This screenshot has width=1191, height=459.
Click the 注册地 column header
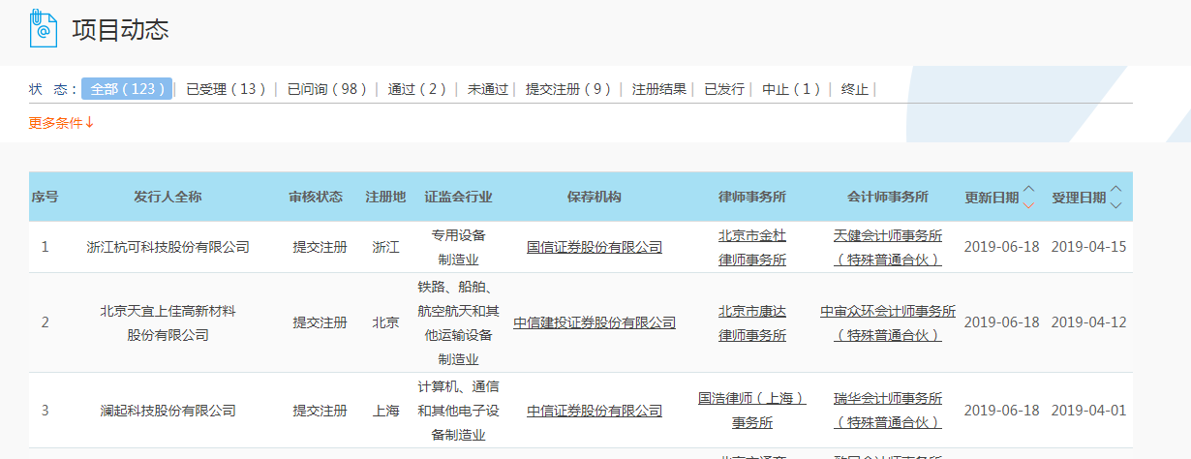click(x=385, y=197)
